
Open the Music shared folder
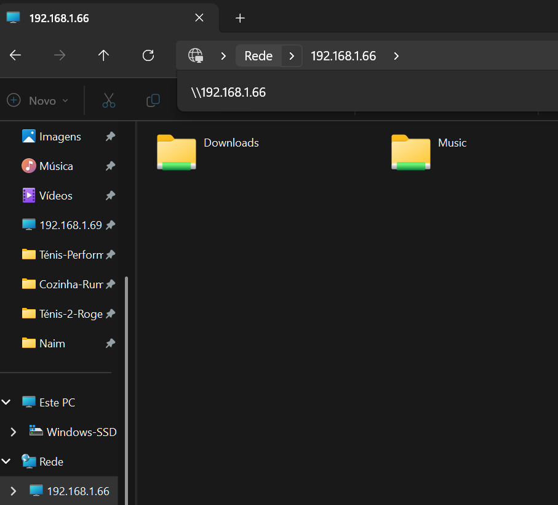point(411,151)
